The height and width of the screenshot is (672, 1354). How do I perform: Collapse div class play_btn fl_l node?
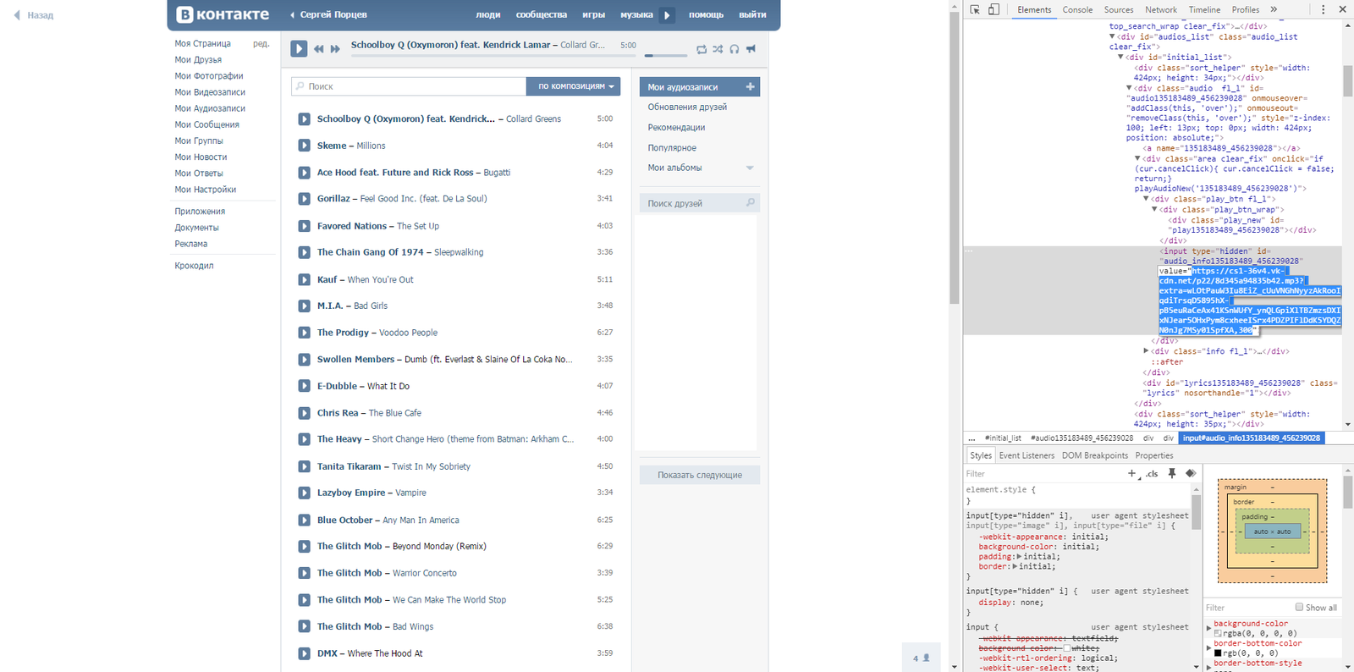[1146, 199]
